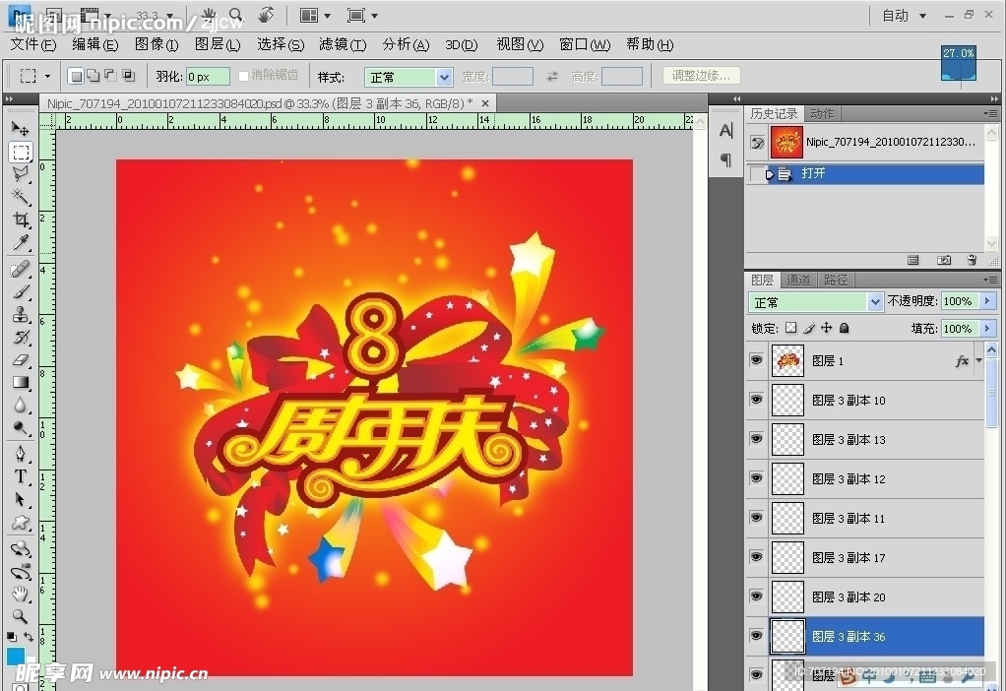Toggle lock transparent pixels icon
The width and height of the screenshot is (1006, 691).
791,328
